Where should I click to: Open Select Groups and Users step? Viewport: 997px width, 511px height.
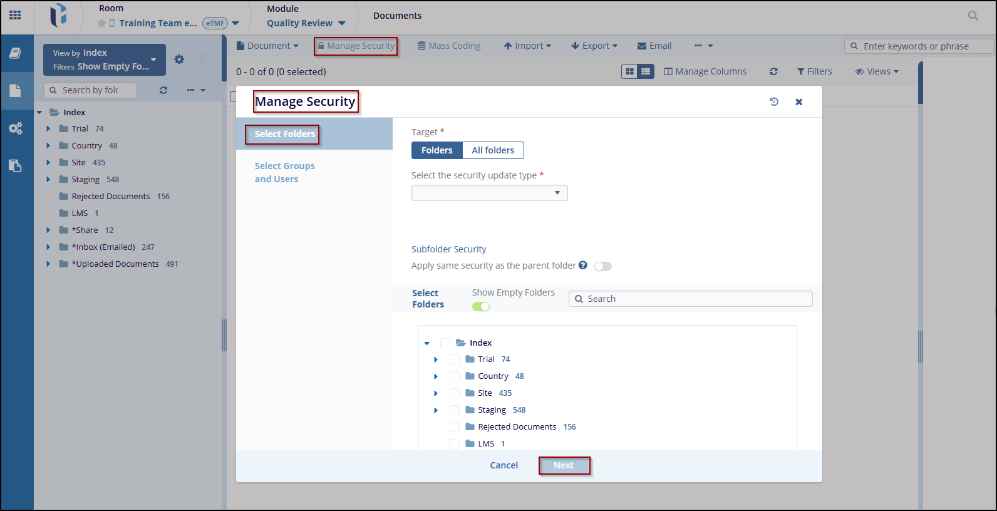tap(284, 172)
